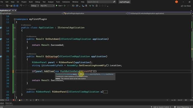Click the 'Ch: 57' column indicator
The height and width of the screenshot is (108, 193).
coord(180,100)
